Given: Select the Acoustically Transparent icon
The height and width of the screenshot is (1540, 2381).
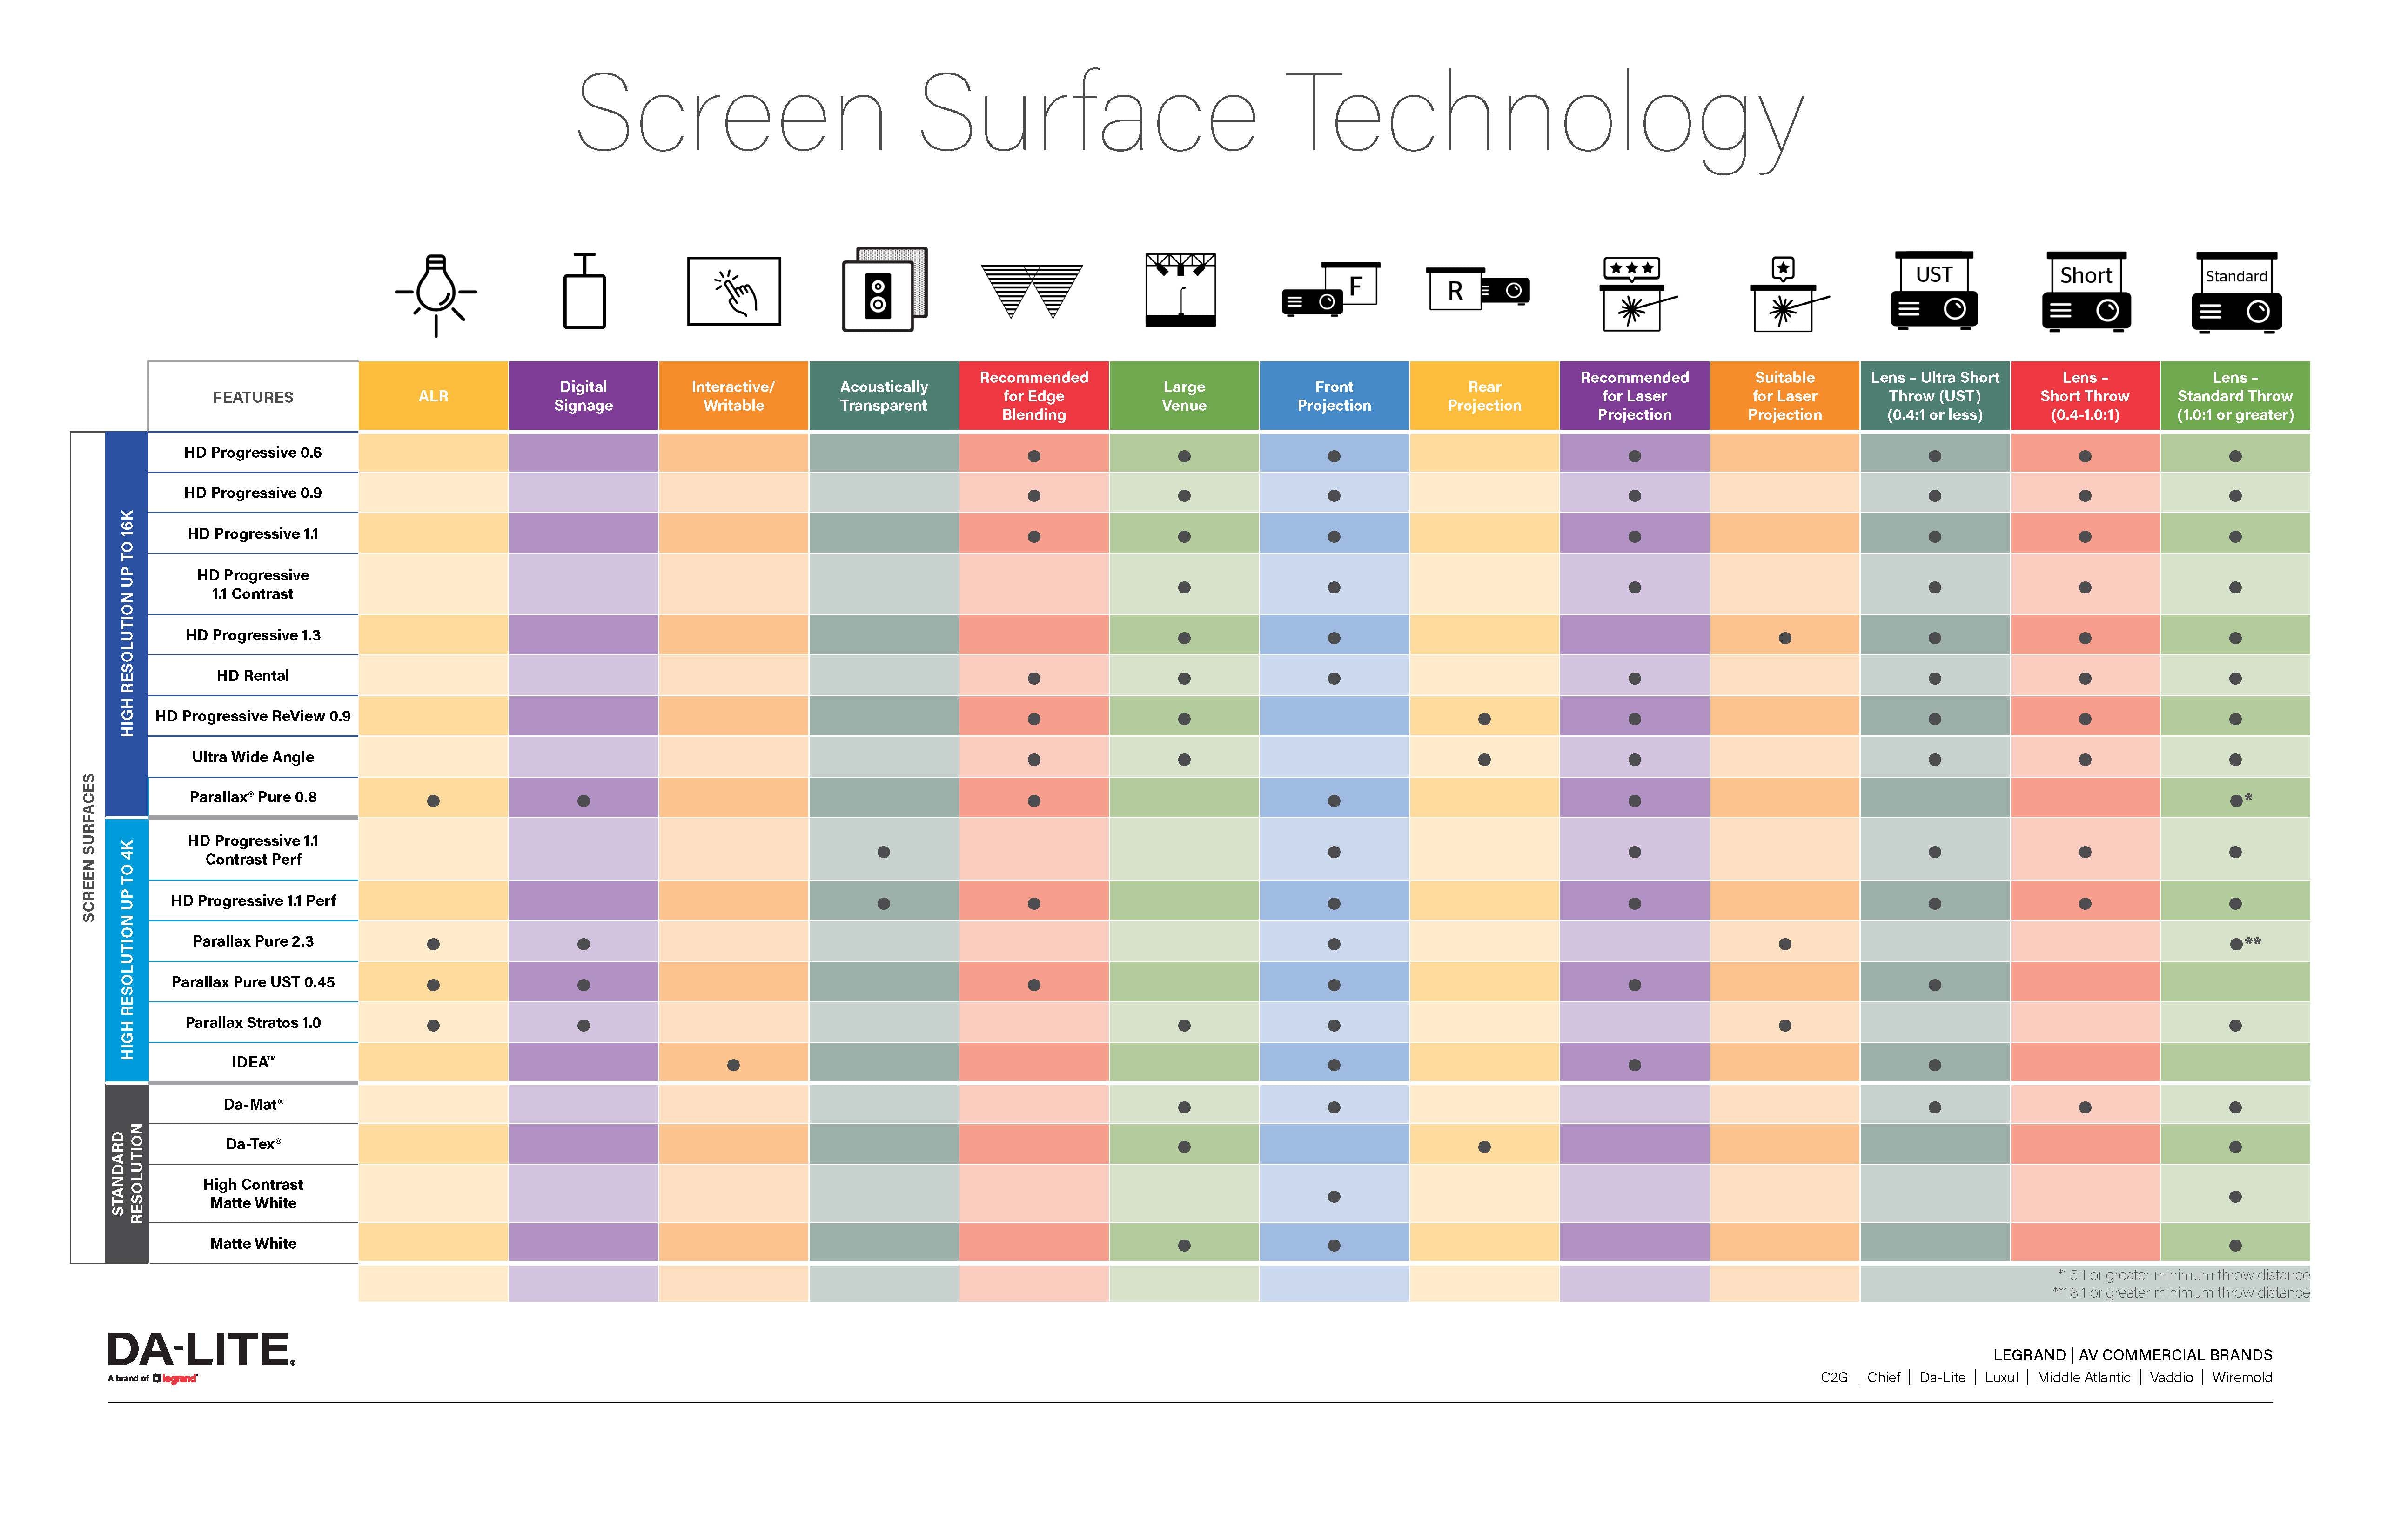Looking at the screenshot, I should [885, 304].
